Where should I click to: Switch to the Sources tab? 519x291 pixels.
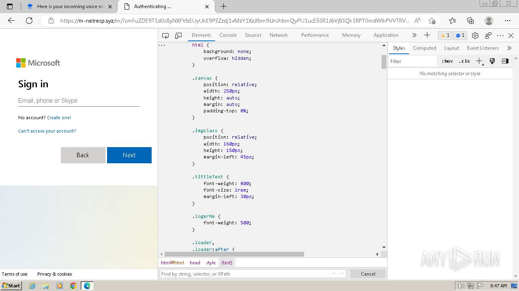coord(253,35)
